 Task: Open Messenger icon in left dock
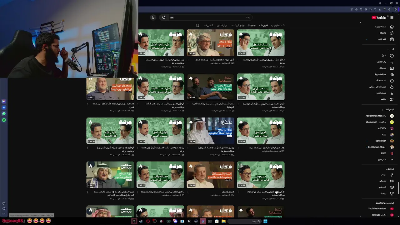[x=4, y=107]
